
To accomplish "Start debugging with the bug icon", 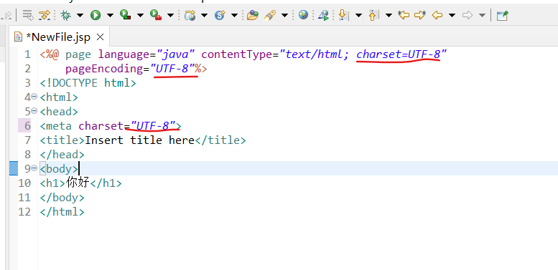I will pos(65,15).
